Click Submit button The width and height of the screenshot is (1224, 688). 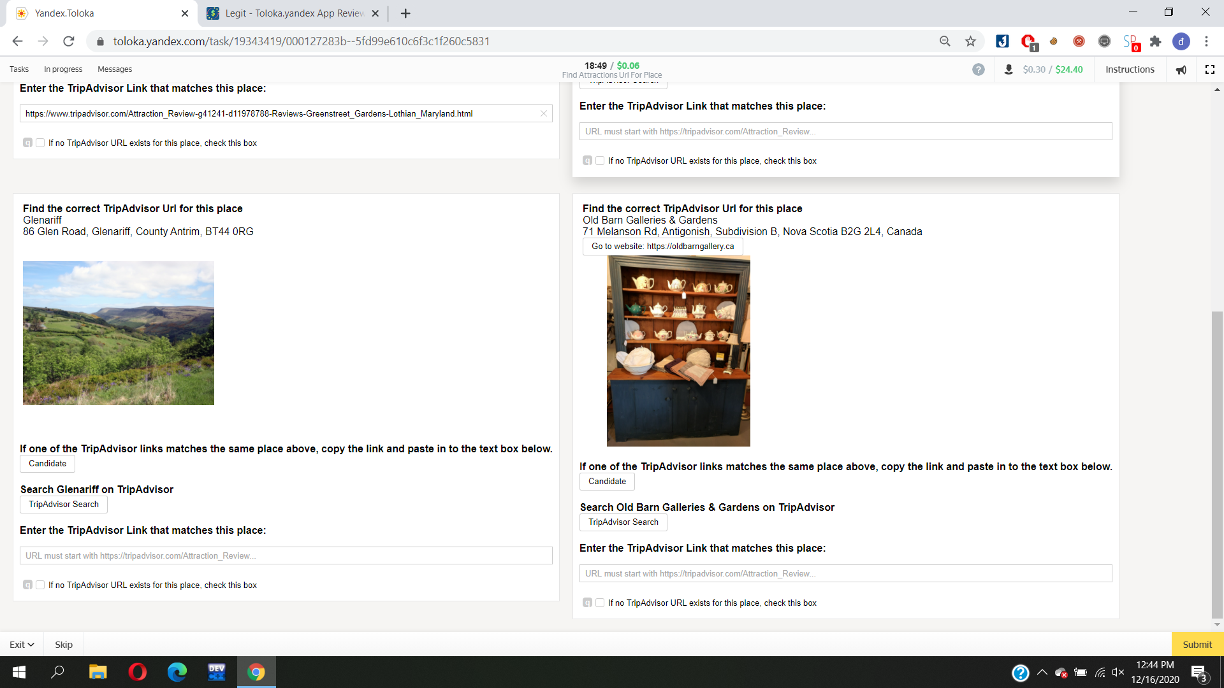tap(1197, 644)
